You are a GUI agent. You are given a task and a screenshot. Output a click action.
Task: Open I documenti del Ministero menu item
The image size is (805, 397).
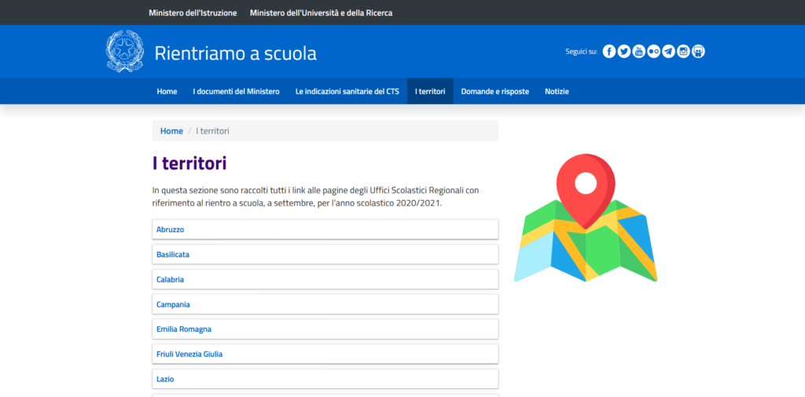point(236,91)
